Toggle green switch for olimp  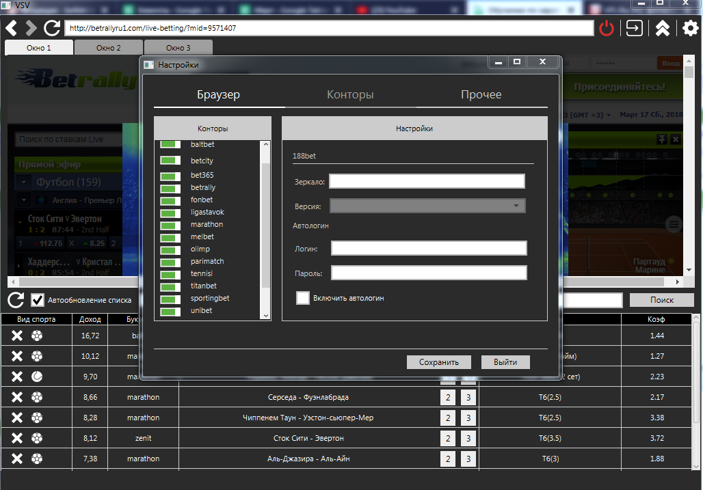[170, 249]
